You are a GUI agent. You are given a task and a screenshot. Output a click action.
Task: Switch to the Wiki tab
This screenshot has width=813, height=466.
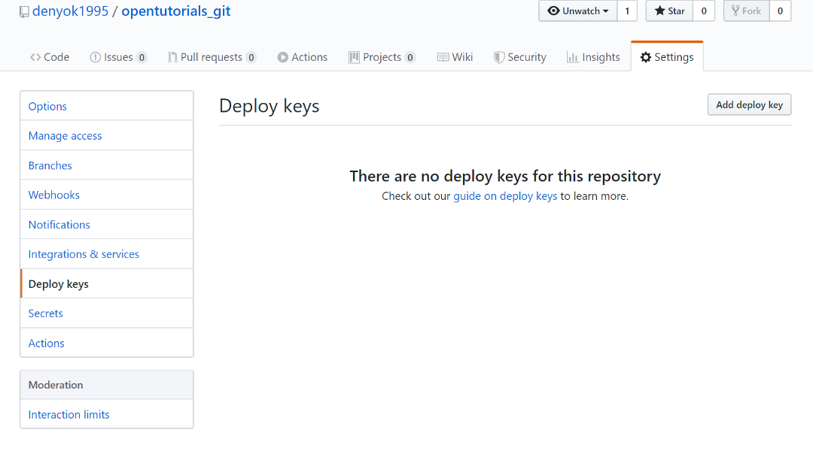455,57
